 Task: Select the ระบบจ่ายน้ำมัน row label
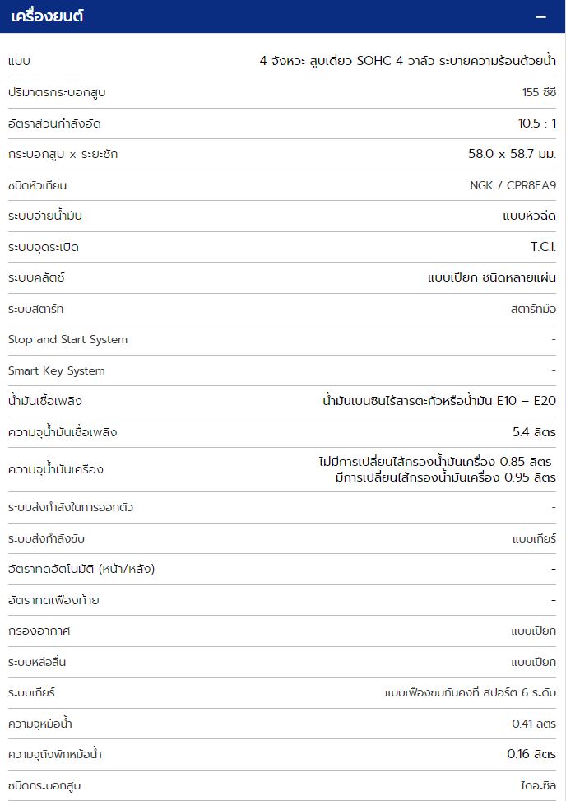[45, 216]
